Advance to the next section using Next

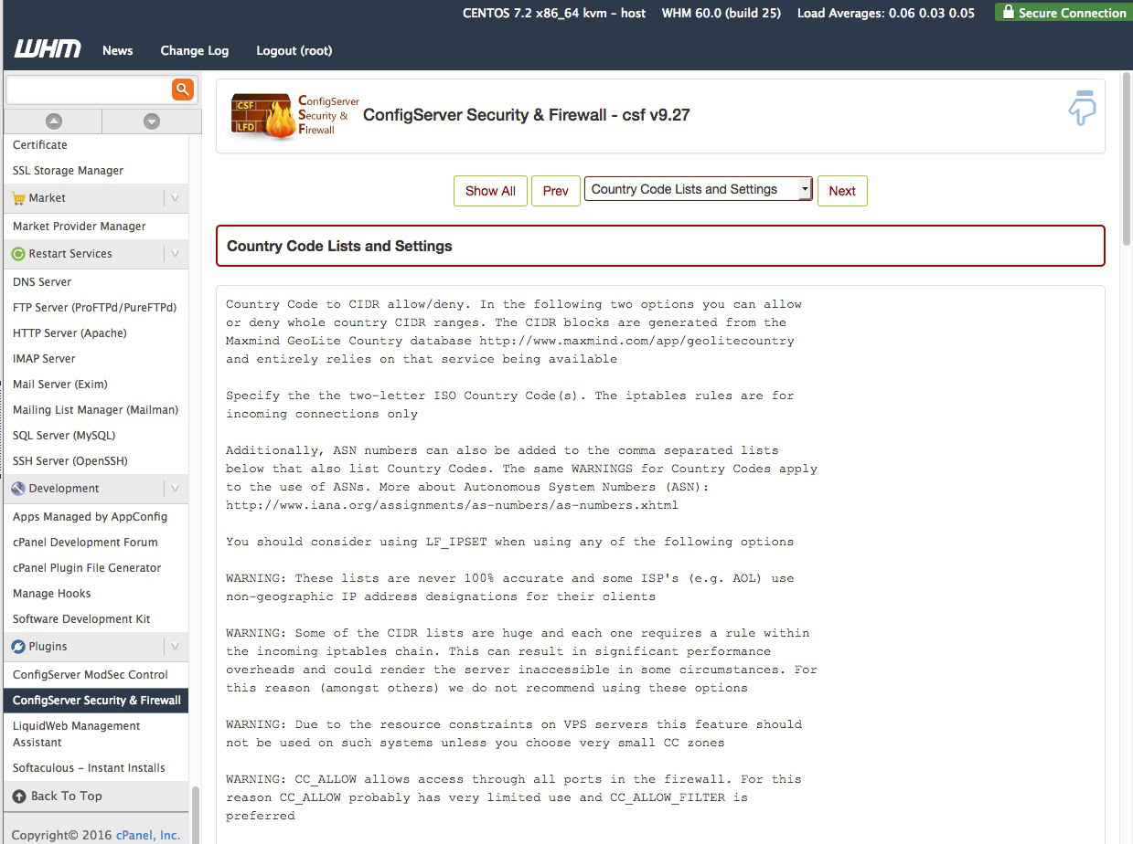tap(841, 191)
